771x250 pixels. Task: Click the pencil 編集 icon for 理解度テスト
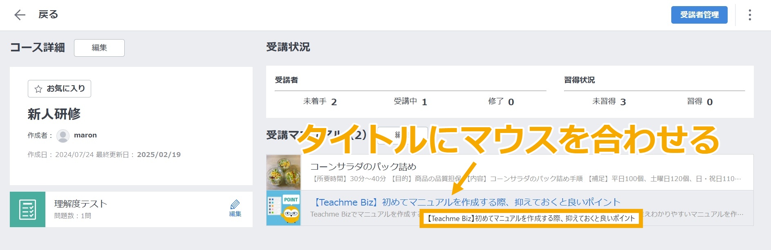[x=235, y=208]
